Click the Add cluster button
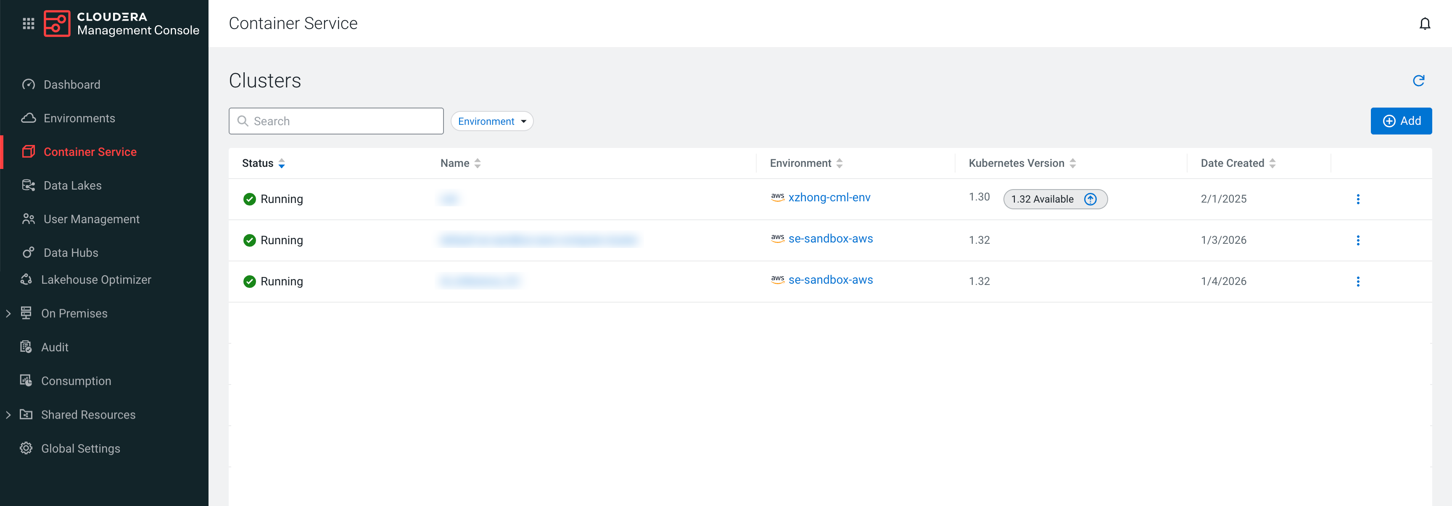 (1401, 121)
